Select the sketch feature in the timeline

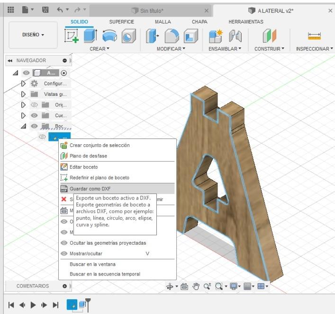click(72, 305)
